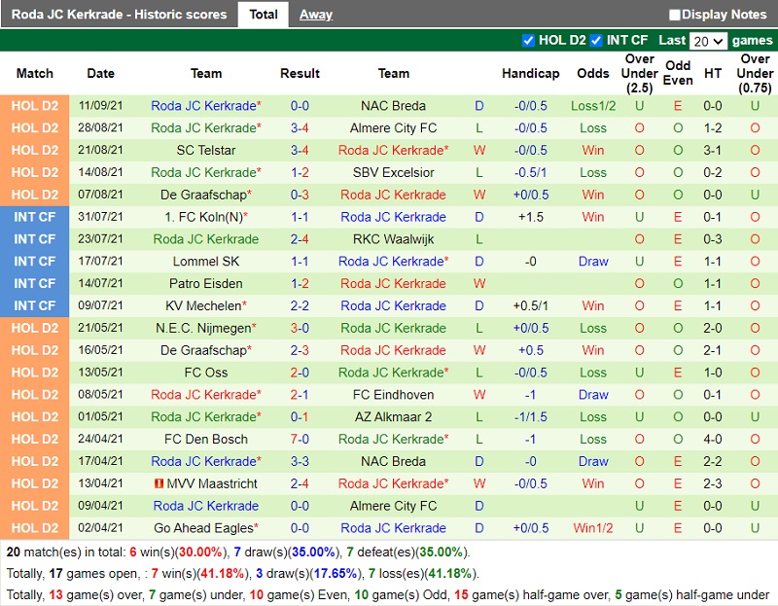The width and height of the screenshot is (778, 606).
Task: Click Win1/2 odds in Go Ahead Eagles row
Action: click(593, 528)
